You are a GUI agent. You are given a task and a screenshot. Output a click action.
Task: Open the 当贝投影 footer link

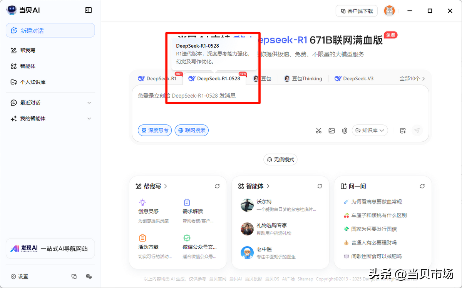(253, 279)
